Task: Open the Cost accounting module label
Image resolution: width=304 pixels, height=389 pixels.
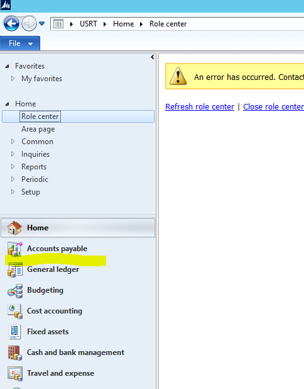Action: click(x=55, y=311)
